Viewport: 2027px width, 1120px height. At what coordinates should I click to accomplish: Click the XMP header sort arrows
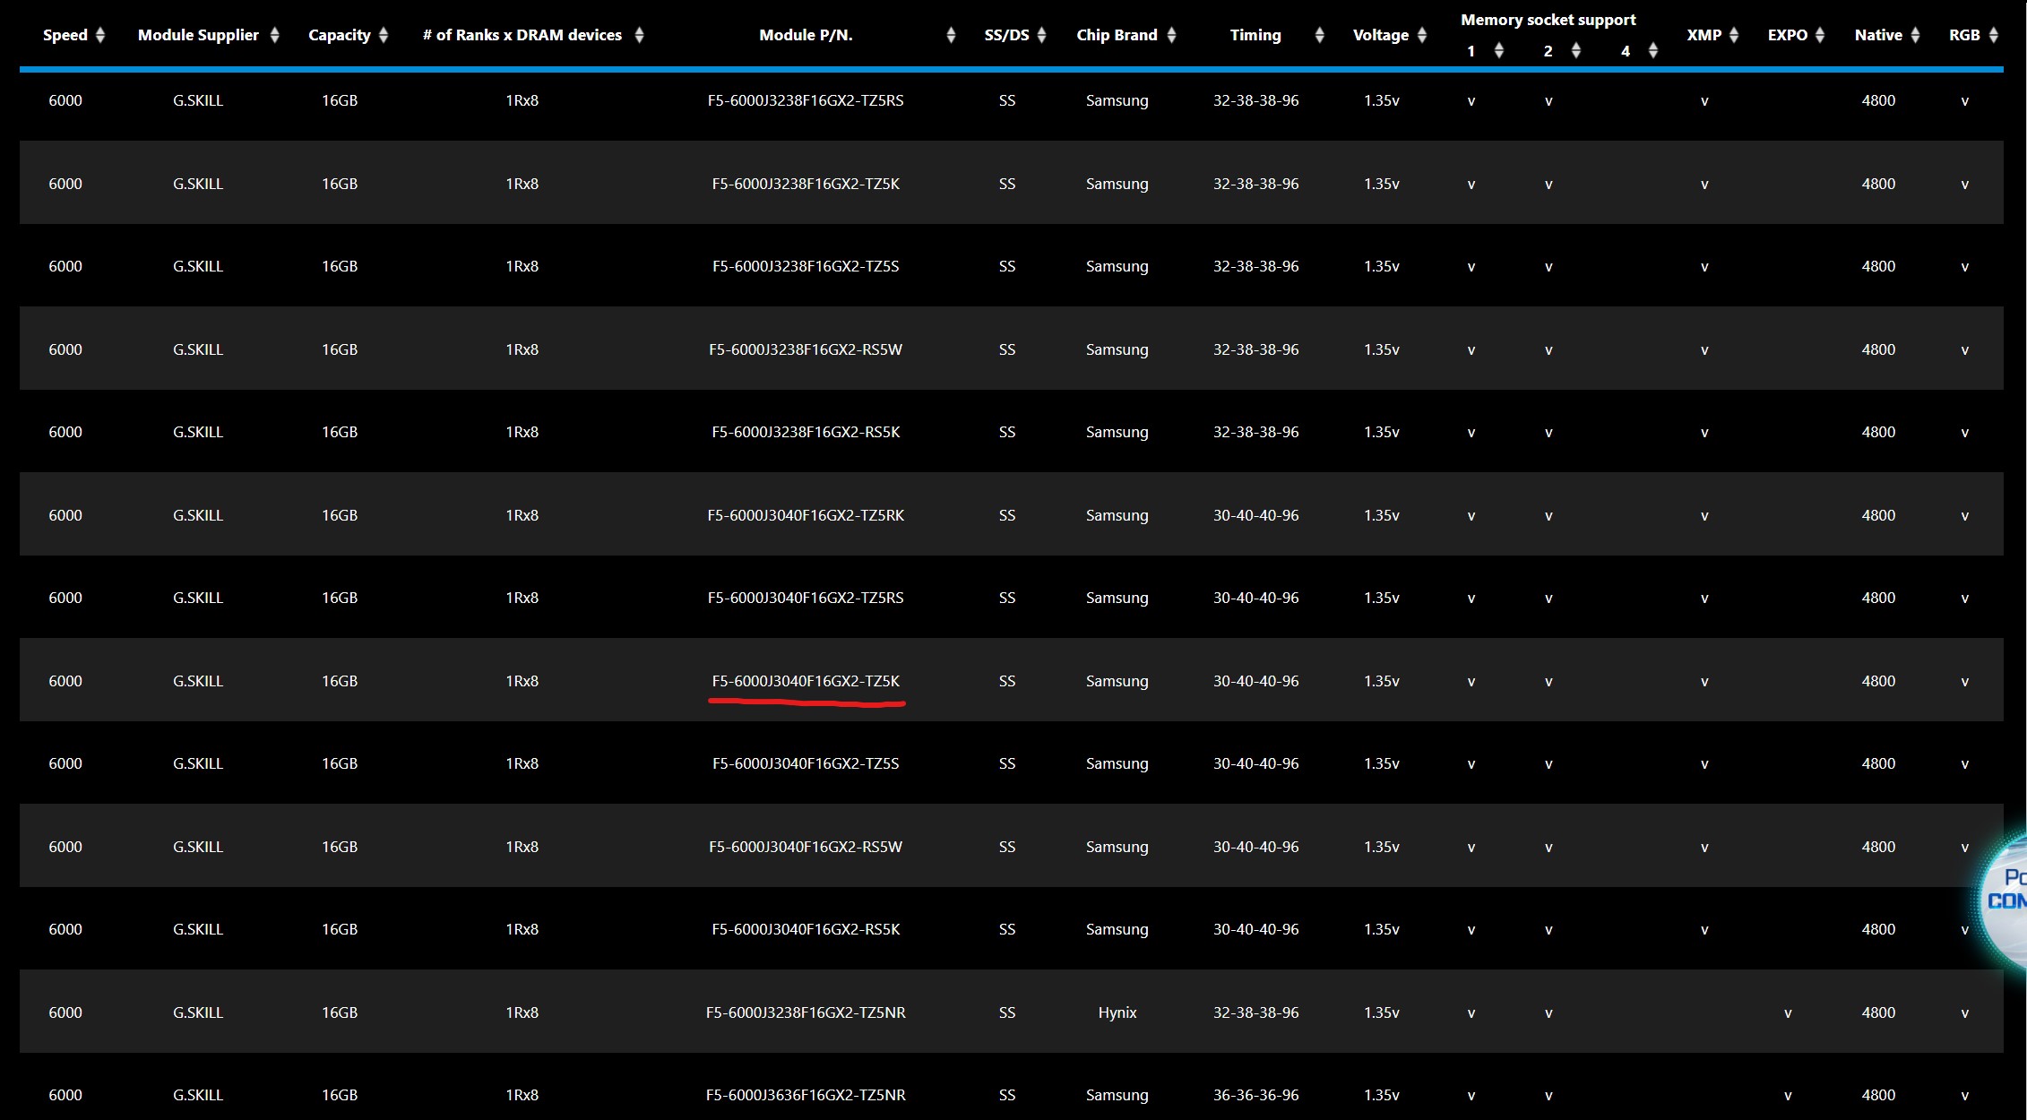[1734, 35]
